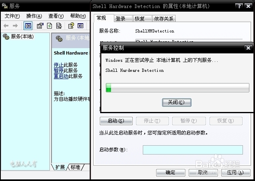
Task: Click the ShellHWDetection service name text
Action: pos(155,31)
